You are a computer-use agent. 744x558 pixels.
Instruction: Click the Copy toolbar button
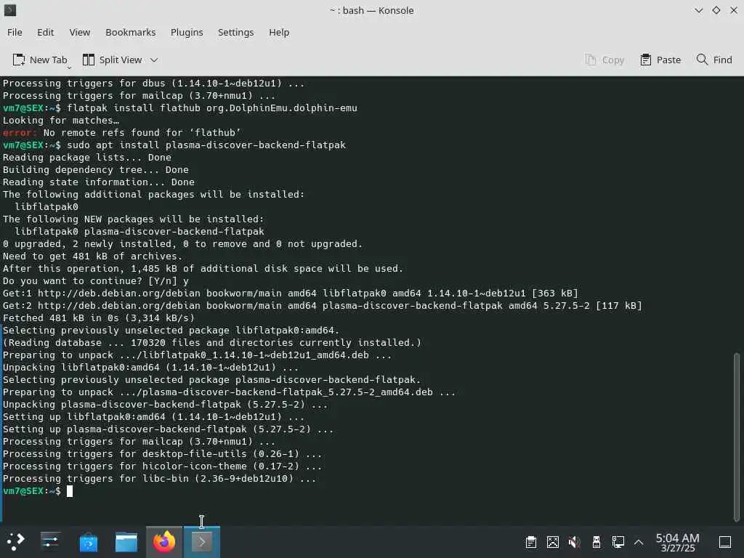[604, 60]
